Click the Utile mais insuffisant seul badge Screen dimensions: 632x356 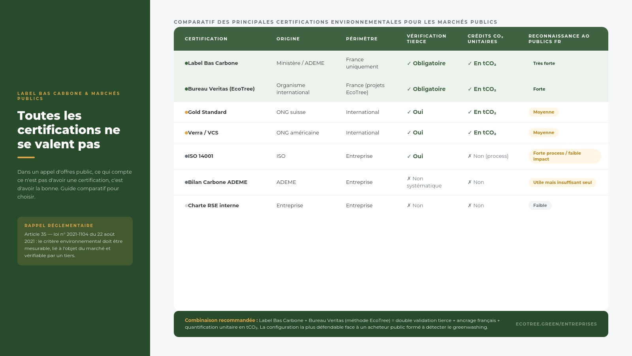point(562,182)
